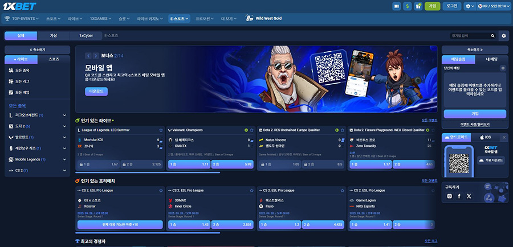Click previous banner arrow
Image resolution: width=513 pixels, height=247 pixels.
[x=88, y=56]
